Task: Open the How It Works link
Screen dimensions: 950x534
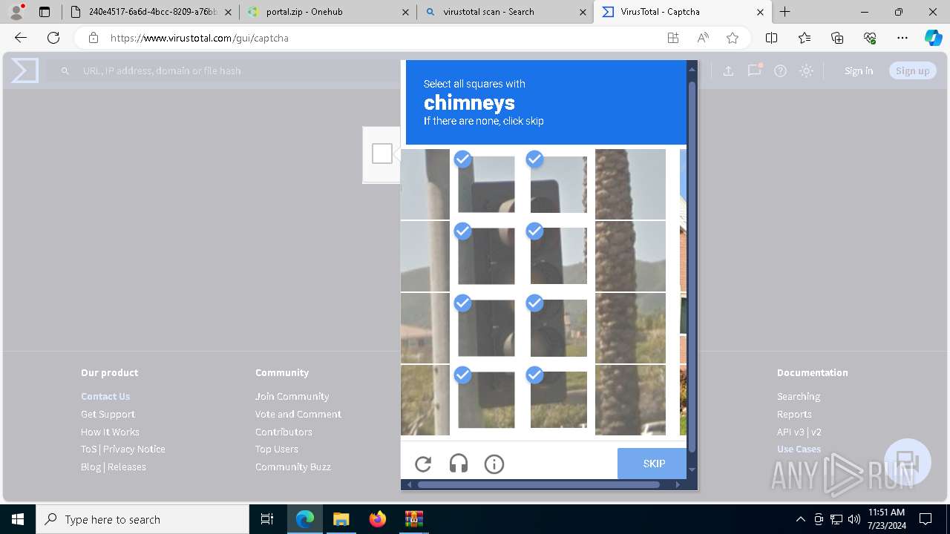Action: pyautogui.click(x=110, y=432)
